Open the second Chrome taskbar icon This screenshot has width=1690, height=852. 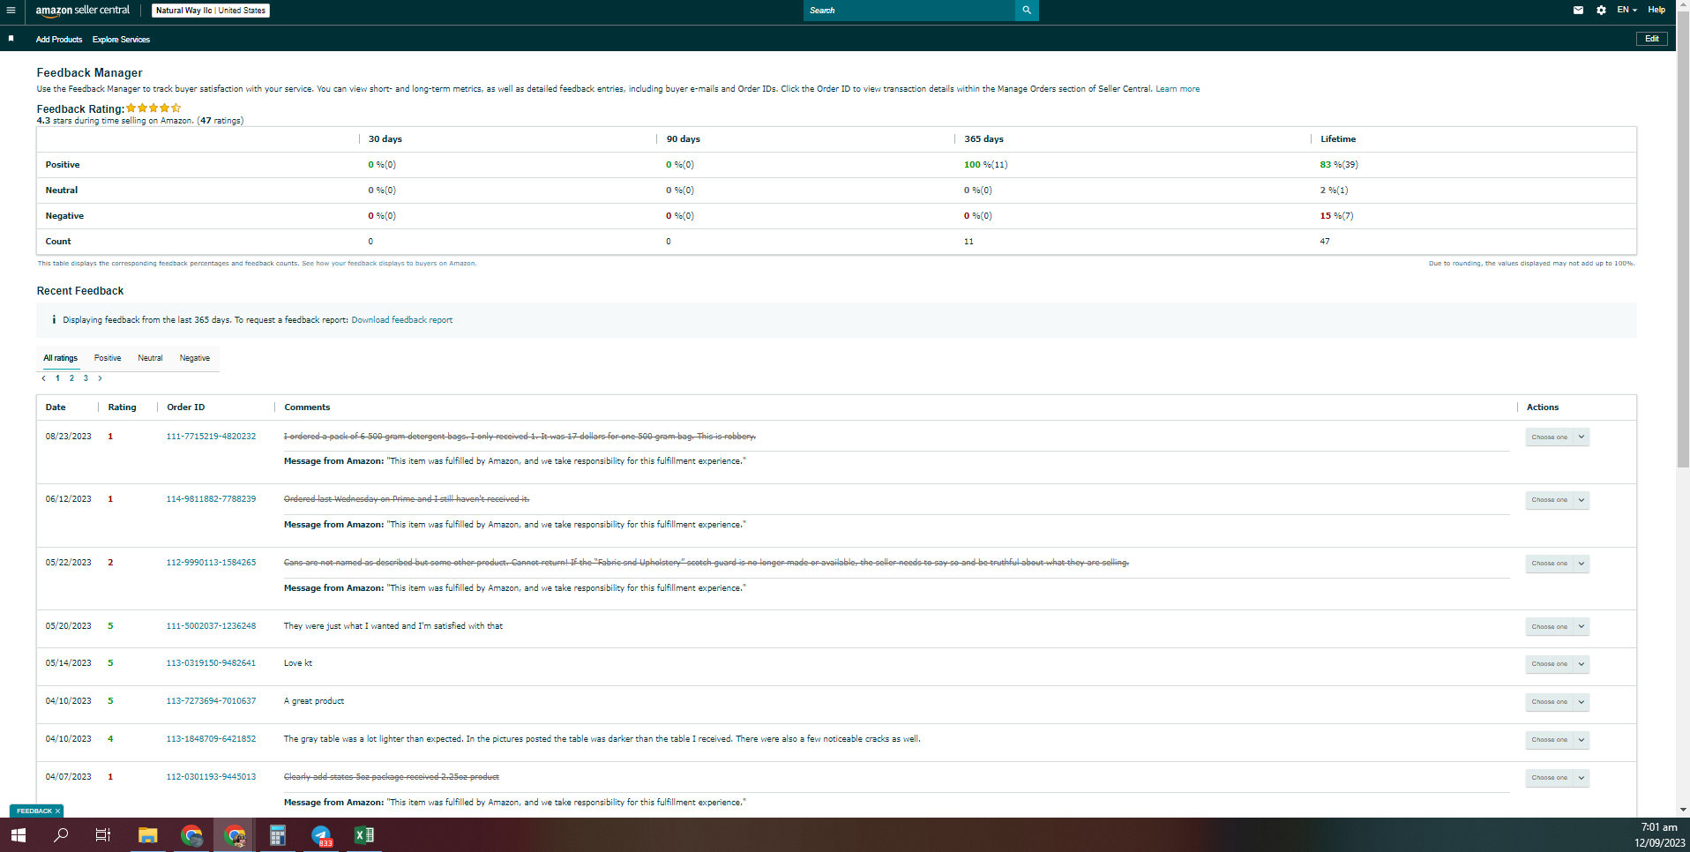coord(235,834)
